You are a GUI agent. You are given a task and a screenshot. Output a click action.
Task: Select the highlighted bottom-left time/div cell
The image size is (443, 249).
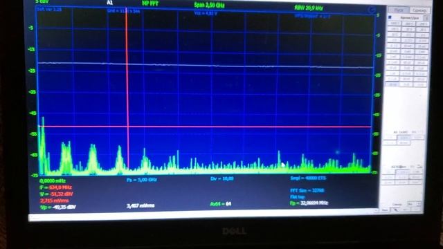coord(393,84)
